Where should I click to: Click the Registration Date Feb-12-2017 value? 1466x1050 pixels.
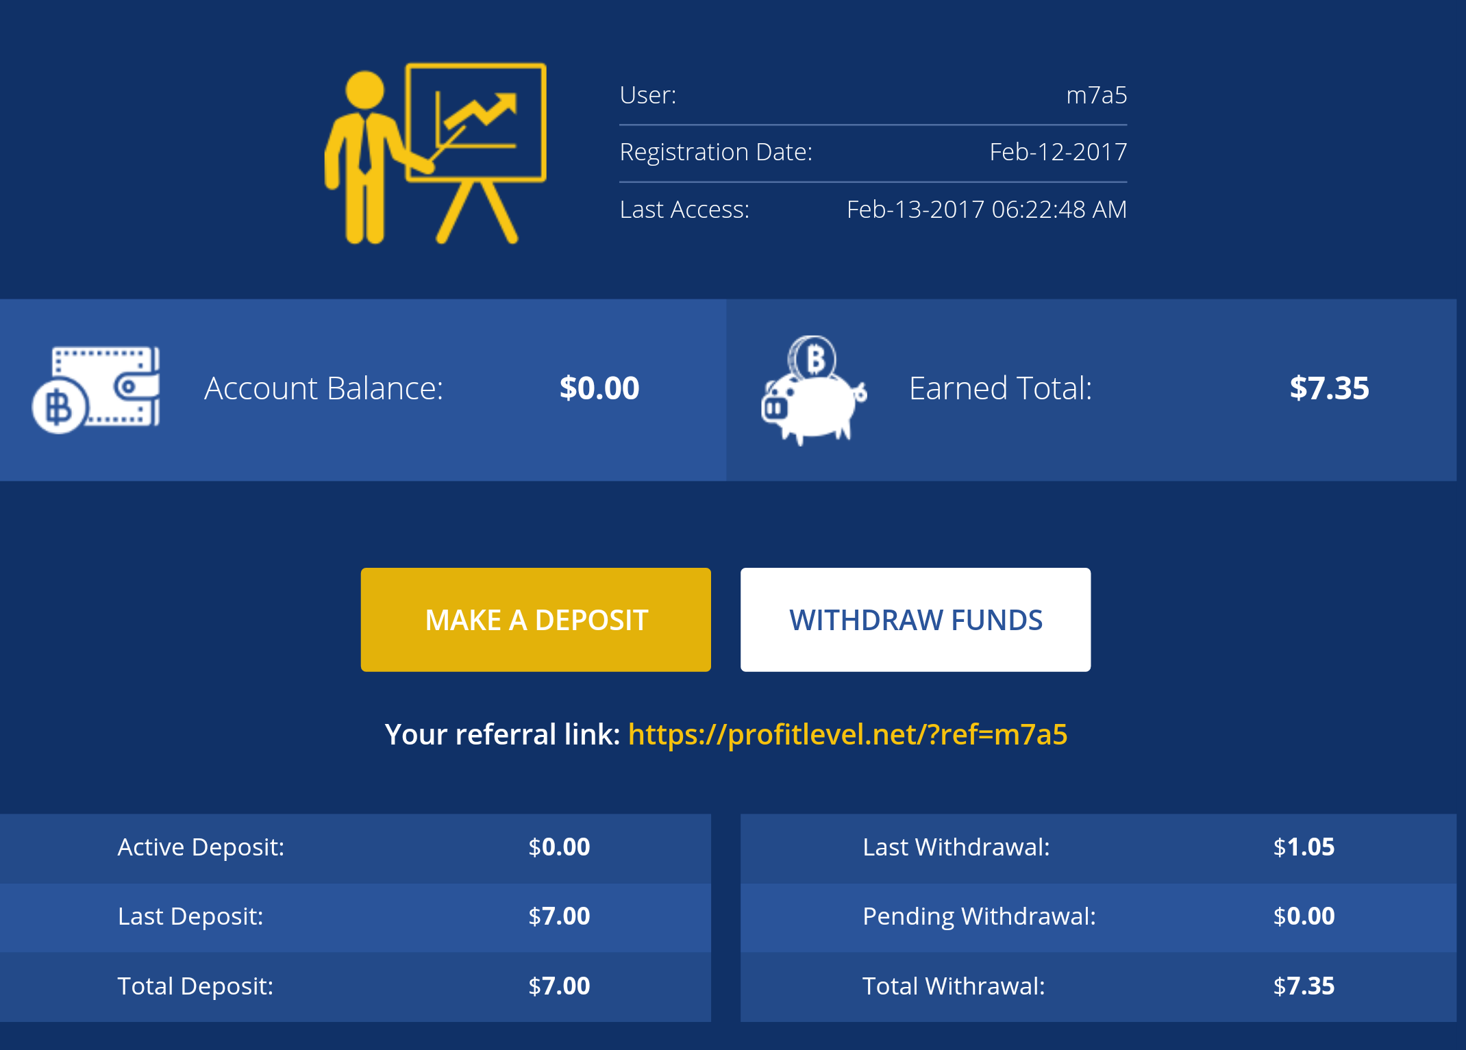click(1058, 152)
